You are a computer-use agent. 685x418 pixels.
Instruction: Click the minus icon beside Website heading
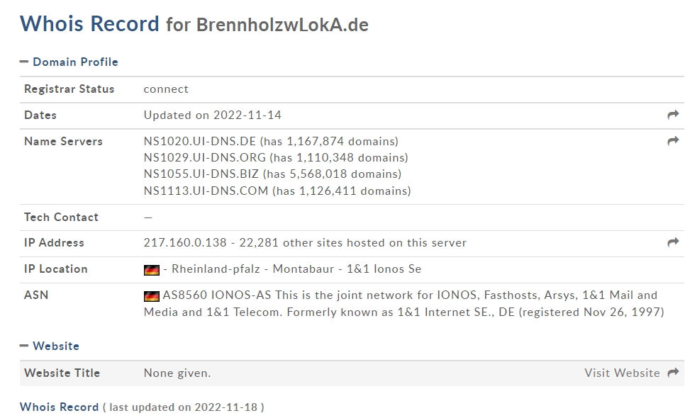click(x=24, y=346)
